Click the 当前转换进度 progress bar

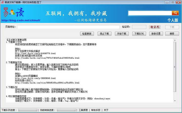point(66,110)
